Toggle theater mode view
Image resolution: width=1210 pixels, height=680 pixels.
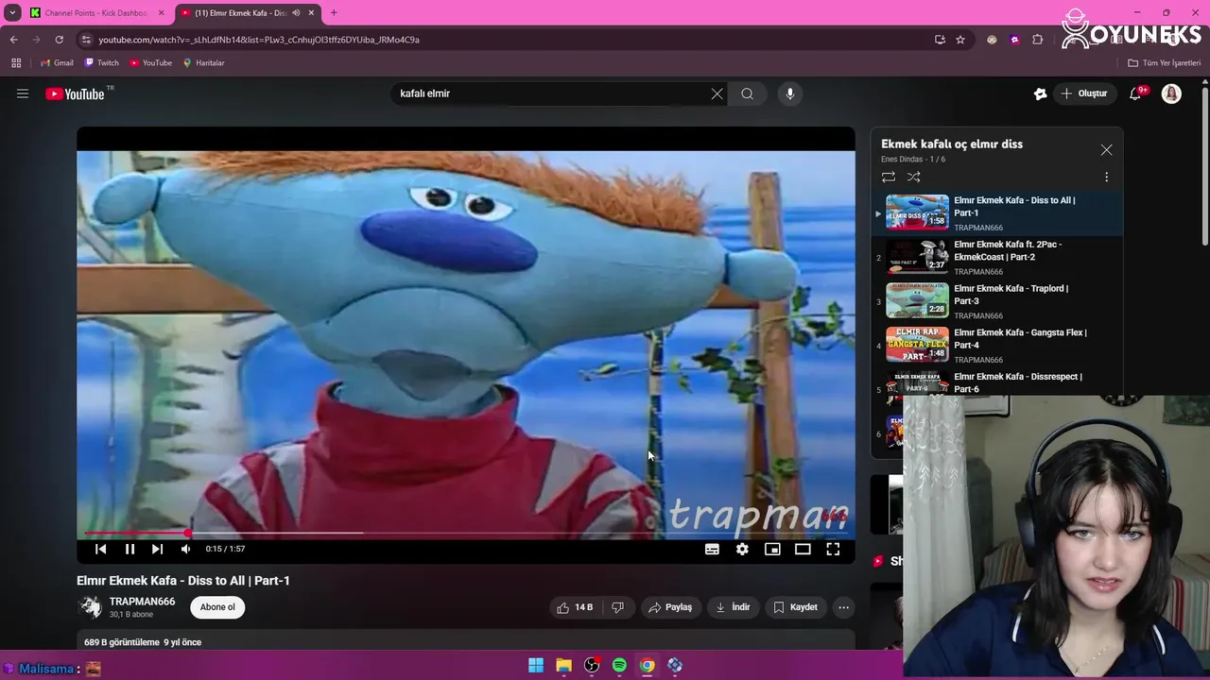(x=803, y=549)
